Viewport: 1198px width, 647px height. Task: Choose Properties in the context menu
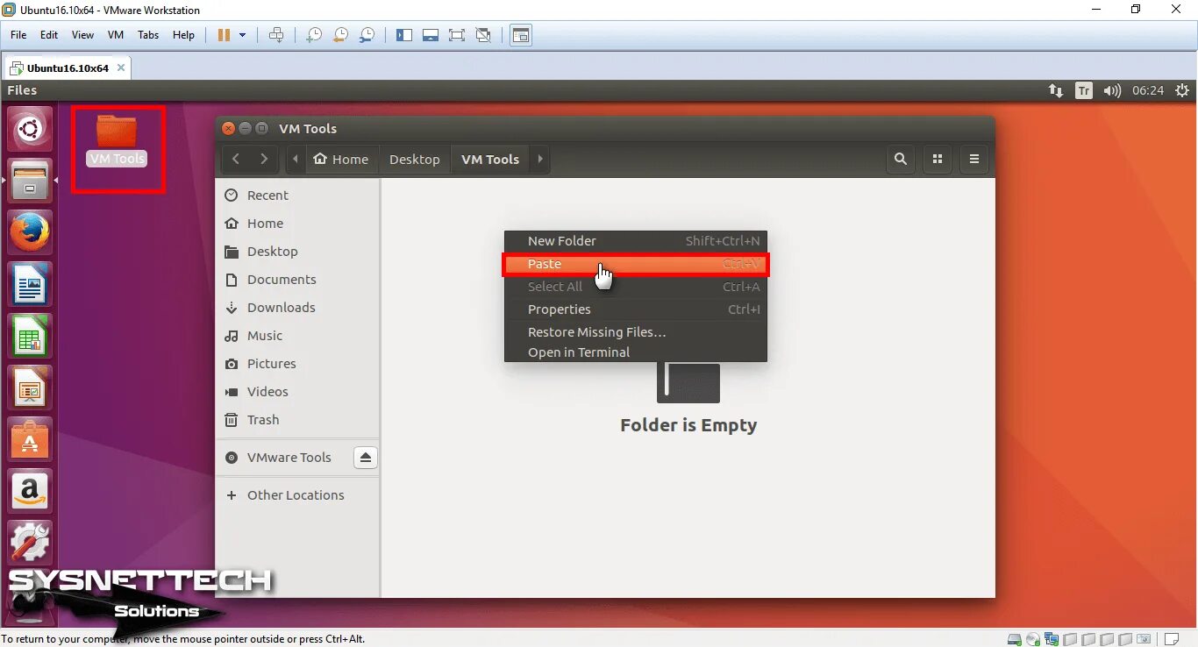click(x=636, y=309)
